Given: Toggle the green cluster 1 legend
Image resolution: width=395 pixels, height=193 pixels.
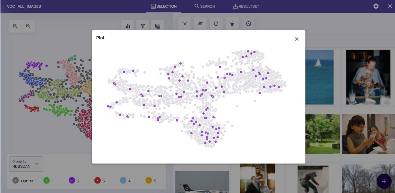Looking at the screenshot, I should coord(46,181).
